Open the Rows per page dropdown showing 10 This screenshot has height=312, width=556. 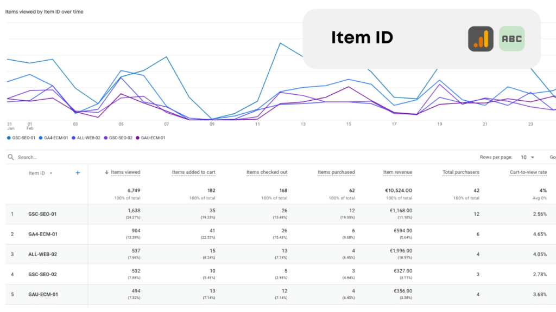click(527, 157)
